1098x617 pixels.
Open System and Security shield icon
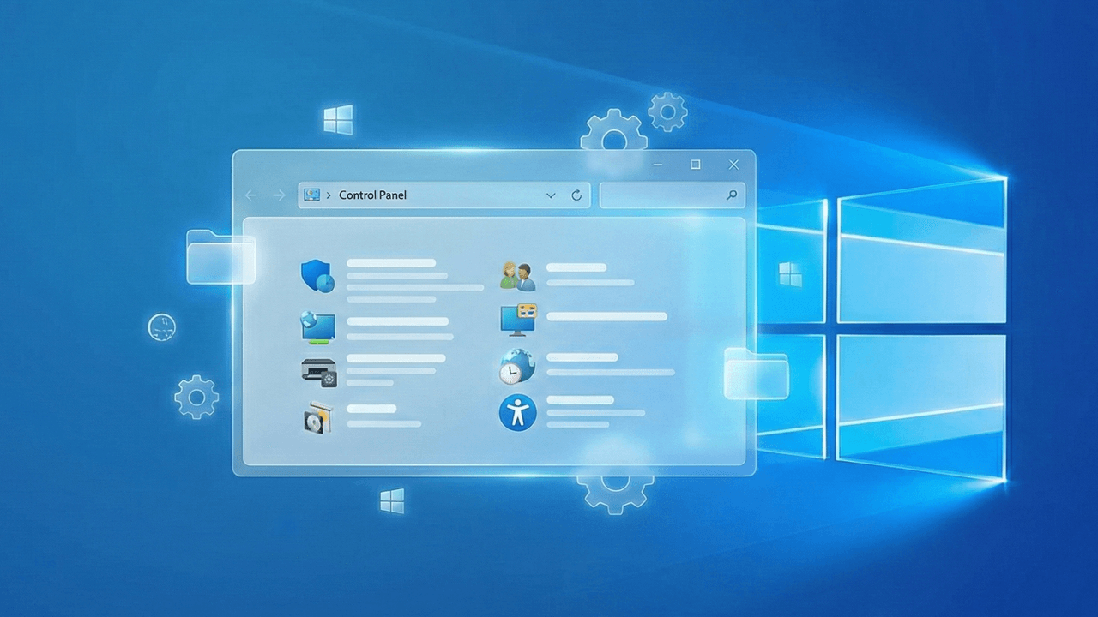(315, 276)
